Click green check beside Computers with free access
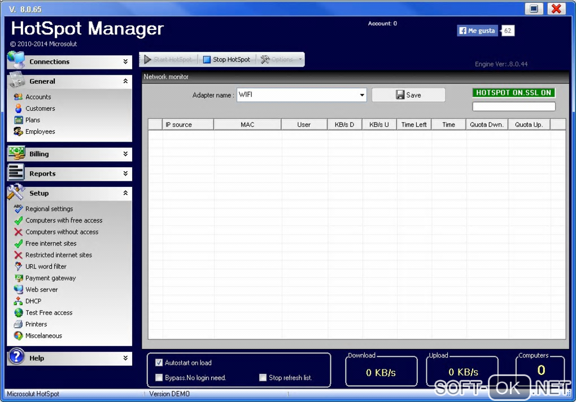The height and width of the screenshot is (402, 576). point(19,220)
